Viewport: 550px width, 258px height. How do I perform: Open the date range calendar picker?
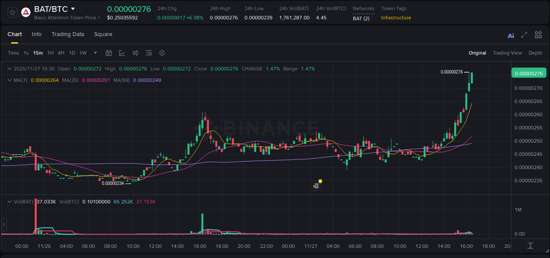[109, 53]
